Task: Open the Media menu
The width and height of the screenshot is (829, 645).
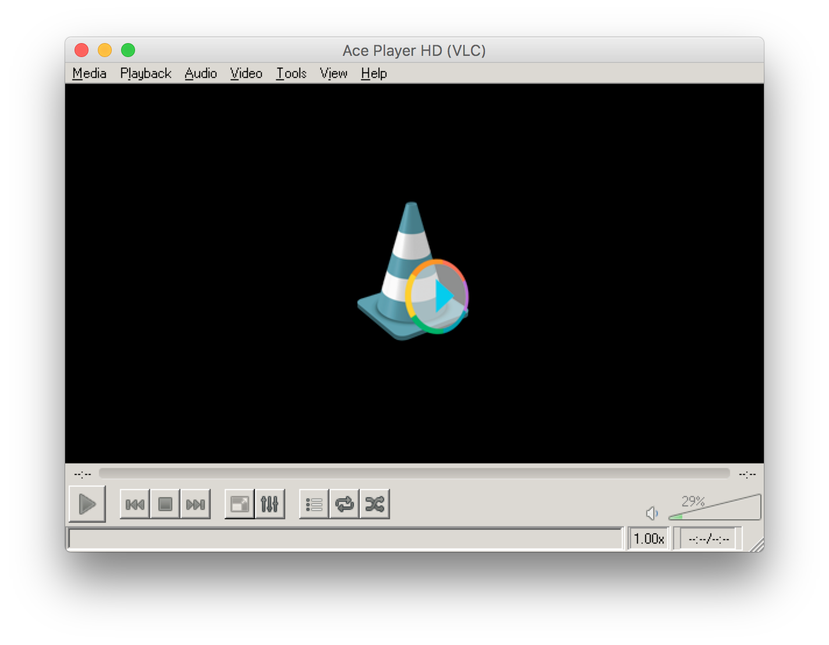Action: [x=89, y=73]
